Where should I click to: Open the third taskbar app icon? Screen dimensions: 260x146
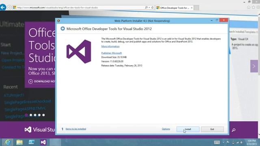coord(31,142)
